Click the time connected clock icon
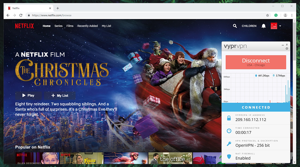300x167 pixels. (x=229, y=131)
